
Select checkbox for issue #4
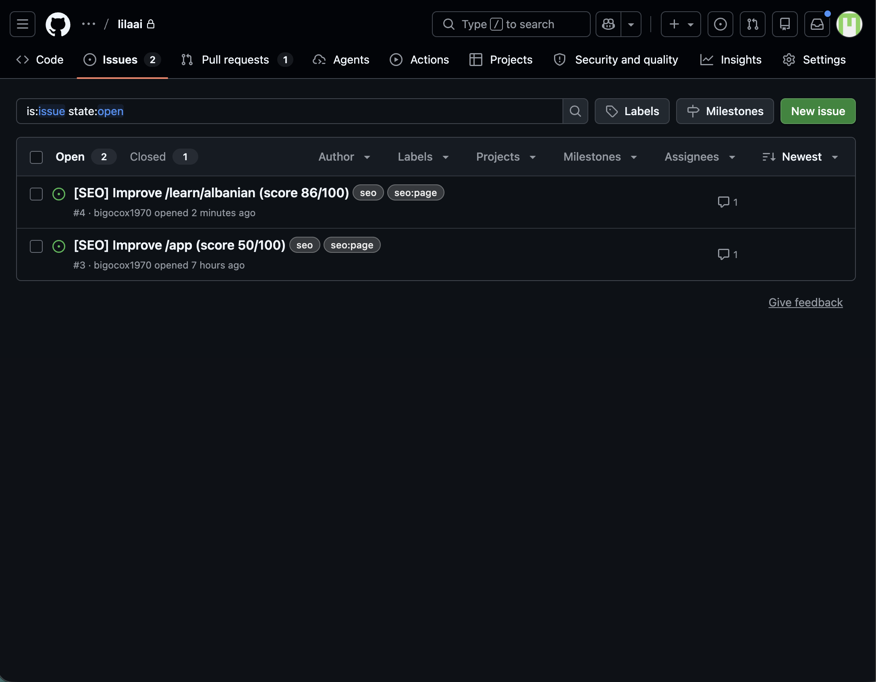coord(36,194)
